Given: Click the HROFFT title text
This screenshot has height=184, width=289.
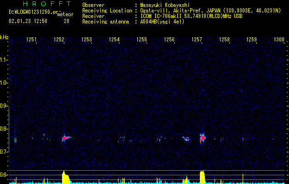Looking at the screenshot, I should (47, 4).
